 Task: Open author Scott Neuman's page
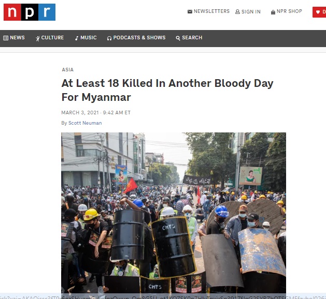click(x=85, y=123)
